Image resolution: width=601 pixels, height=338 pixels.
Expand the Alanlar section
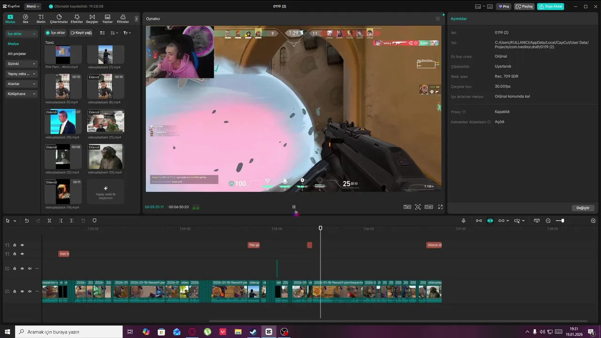[22, 84]
